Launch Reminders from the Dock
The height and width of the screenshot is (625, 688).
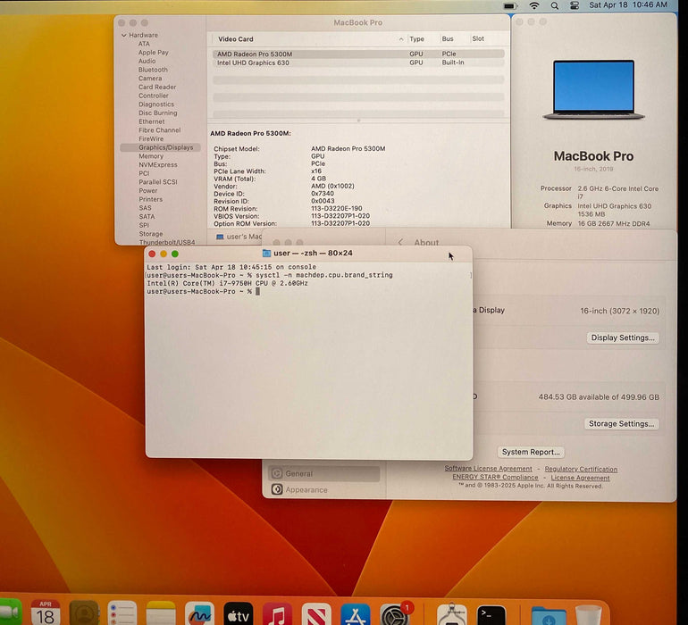122,613
